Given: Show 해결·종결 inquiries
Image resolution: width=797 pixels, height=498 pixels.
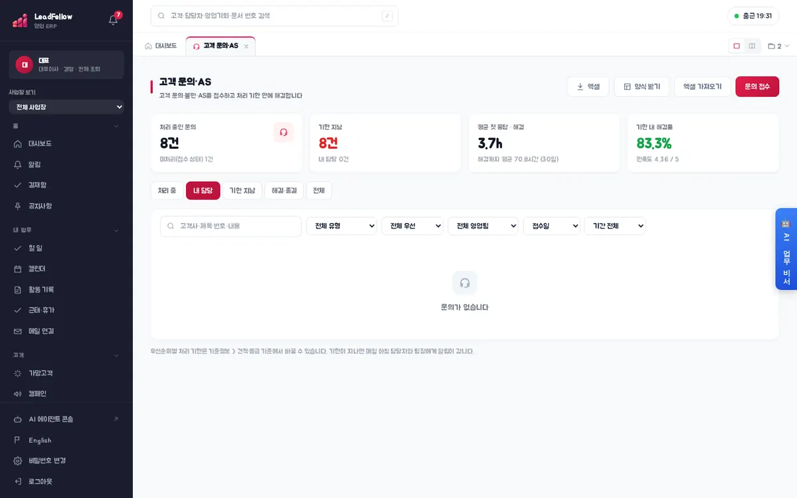Looking at the screenshot, I should [x=284, y=191].
